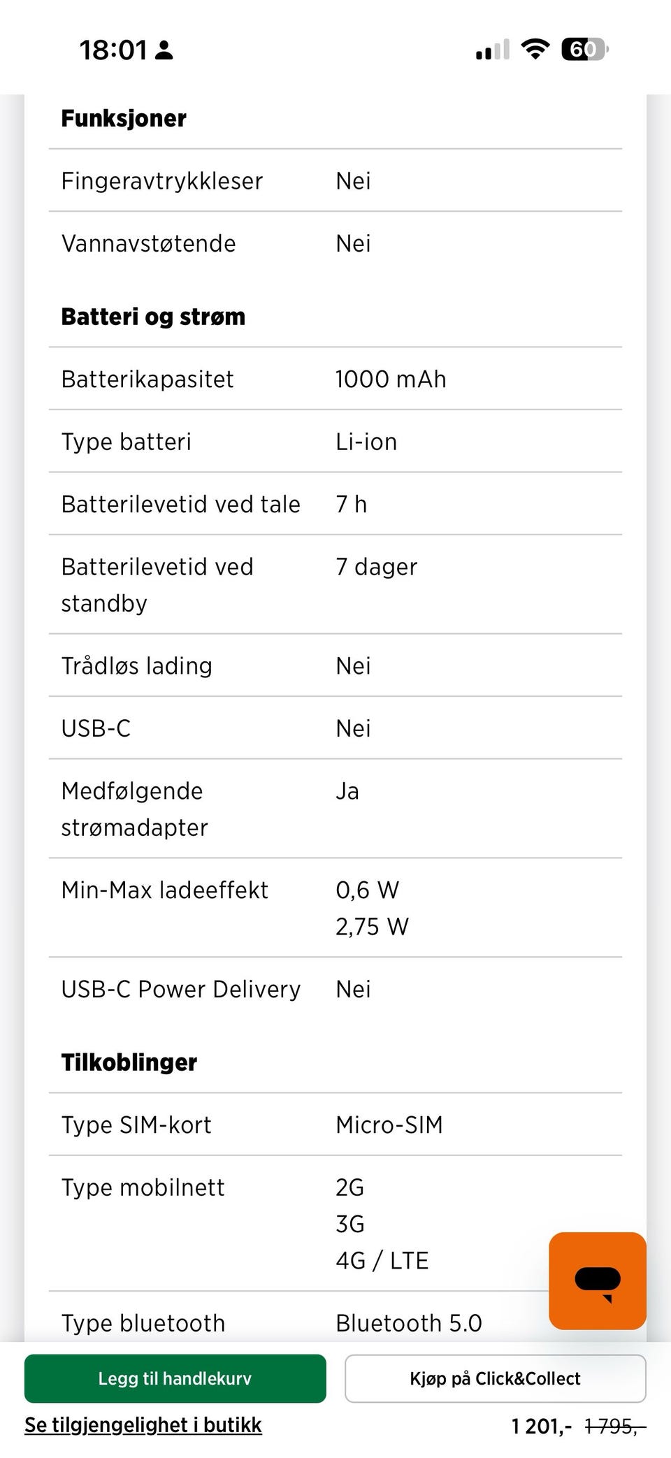Viewport: 671px width, 1458px height.
Task: Tap the Micro-SIM value text
Action: coord(389,1125)
